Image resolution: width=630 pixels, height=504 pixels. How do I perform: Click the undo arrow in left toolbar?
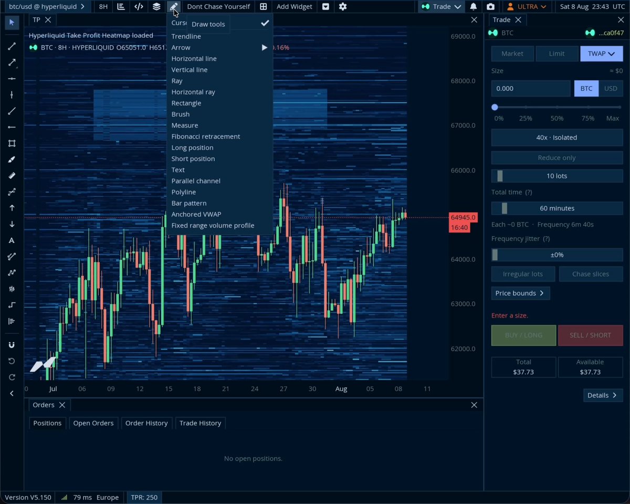pyautogui.click(x=12, y=361)
